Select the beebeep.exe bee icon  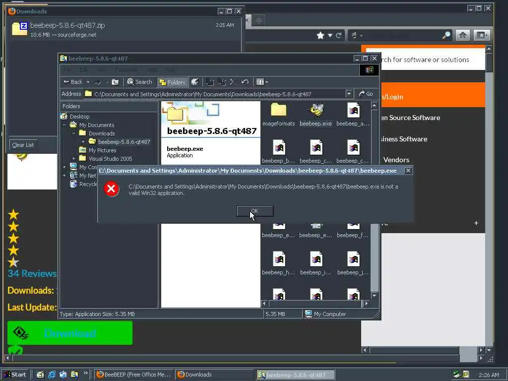pos(316,110)
